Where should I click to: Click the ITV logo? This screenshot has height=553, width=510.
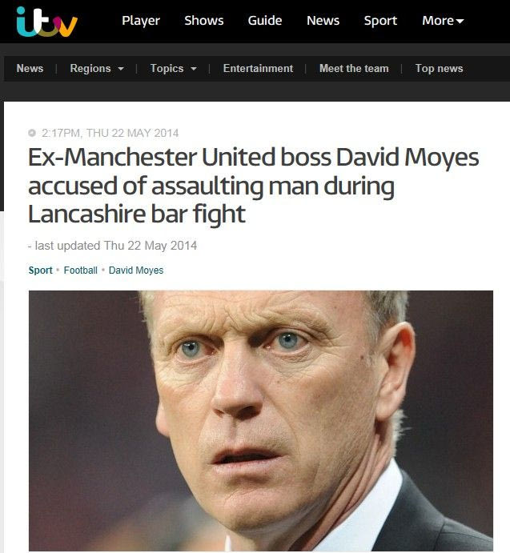pyautogui.click(x=47, y=22)
